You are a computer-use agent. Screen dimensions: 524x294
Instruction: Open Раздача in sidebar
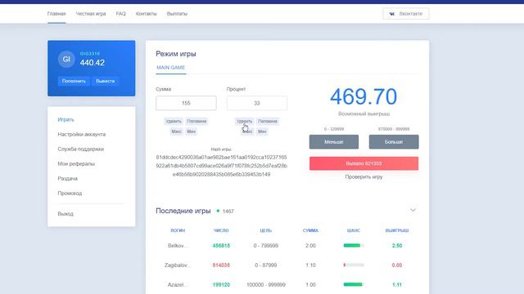(67, 178)
